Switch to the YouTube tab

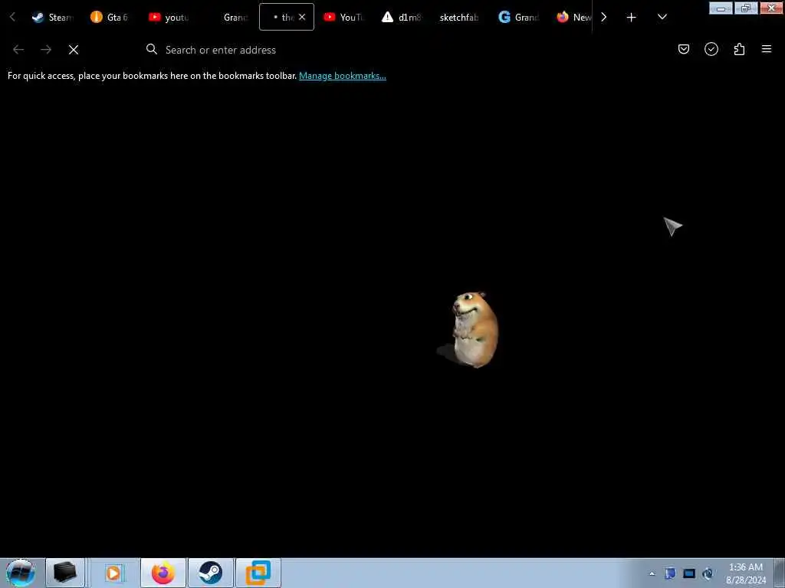[343, 17]
